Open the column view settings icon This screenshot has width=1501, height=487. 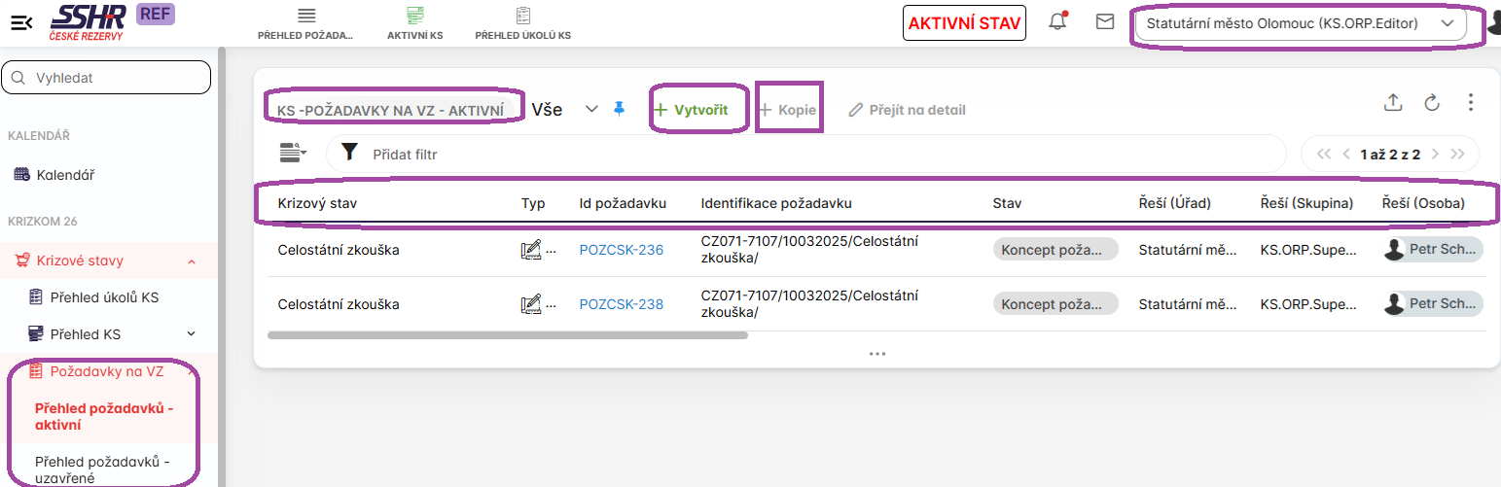(x=292, y=153)
